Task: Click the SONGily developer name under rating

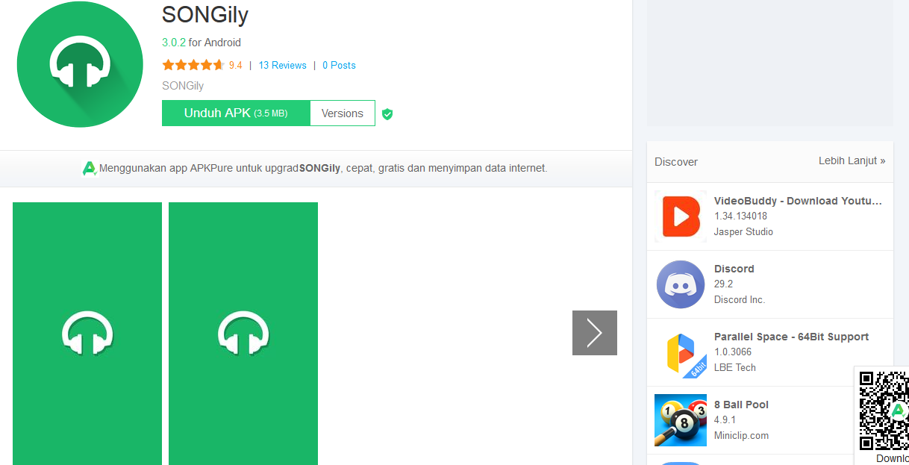Action: click(x=183, y=86)
